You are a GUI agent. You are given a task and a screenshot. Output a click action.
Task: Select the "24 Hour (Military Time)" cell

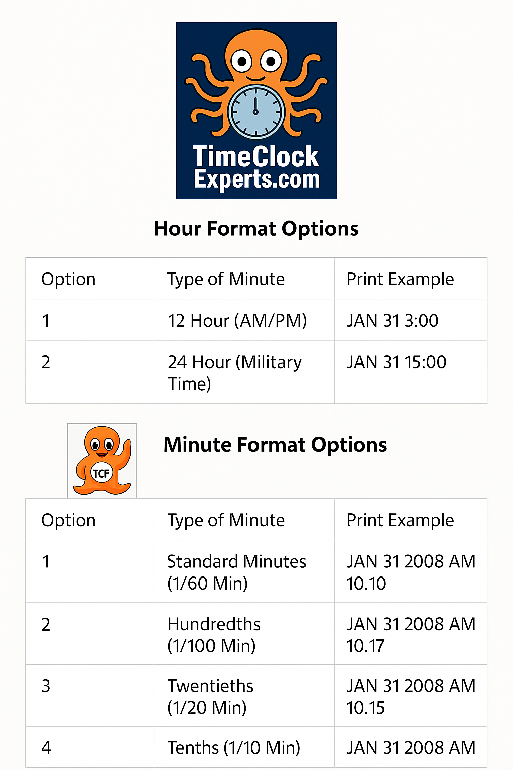234,372
